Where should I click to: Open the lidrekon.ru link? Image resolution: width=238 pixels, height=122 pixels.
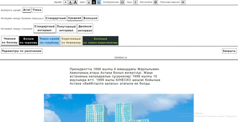point(121,57)
